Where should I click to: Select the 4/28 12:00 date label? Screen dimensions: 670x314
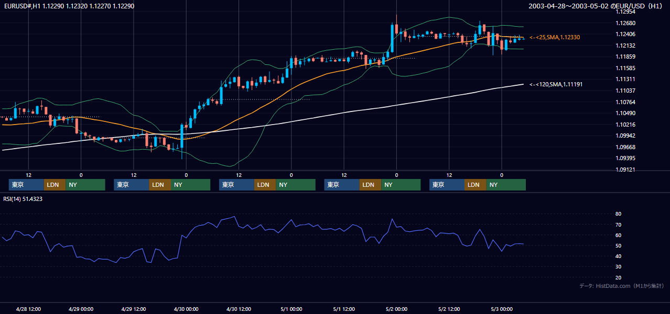29,309
